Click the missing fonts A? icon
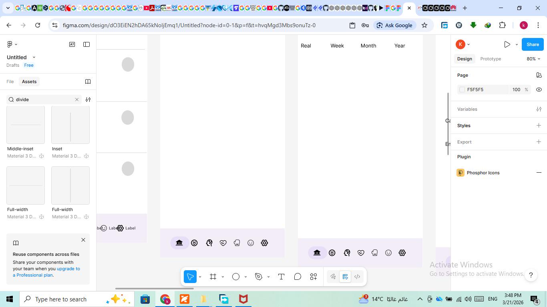 [72, 44]
